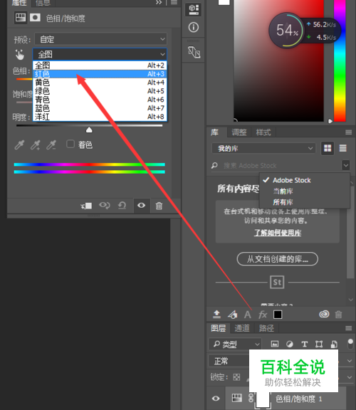
Task: Open the 预设 preset dropdown
Action: pyautogui.click(x=100, y=39)
